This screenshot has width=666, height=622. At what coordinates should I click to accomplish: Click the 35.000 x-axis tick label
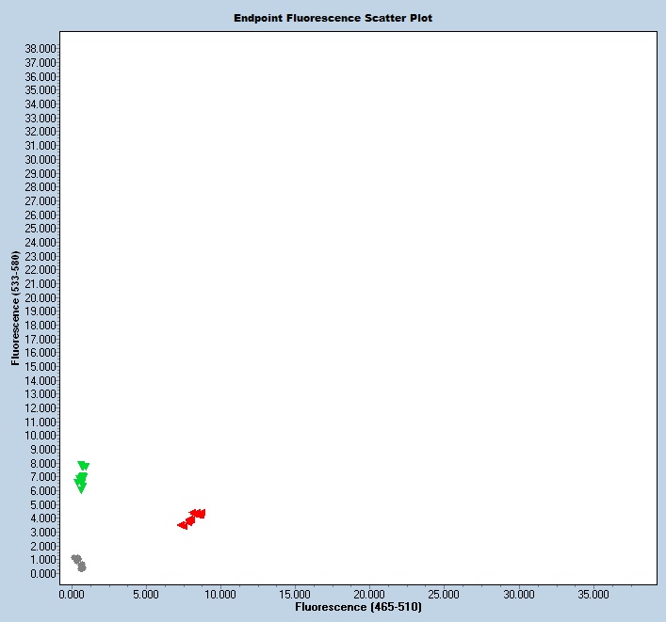tap(593, 595)
